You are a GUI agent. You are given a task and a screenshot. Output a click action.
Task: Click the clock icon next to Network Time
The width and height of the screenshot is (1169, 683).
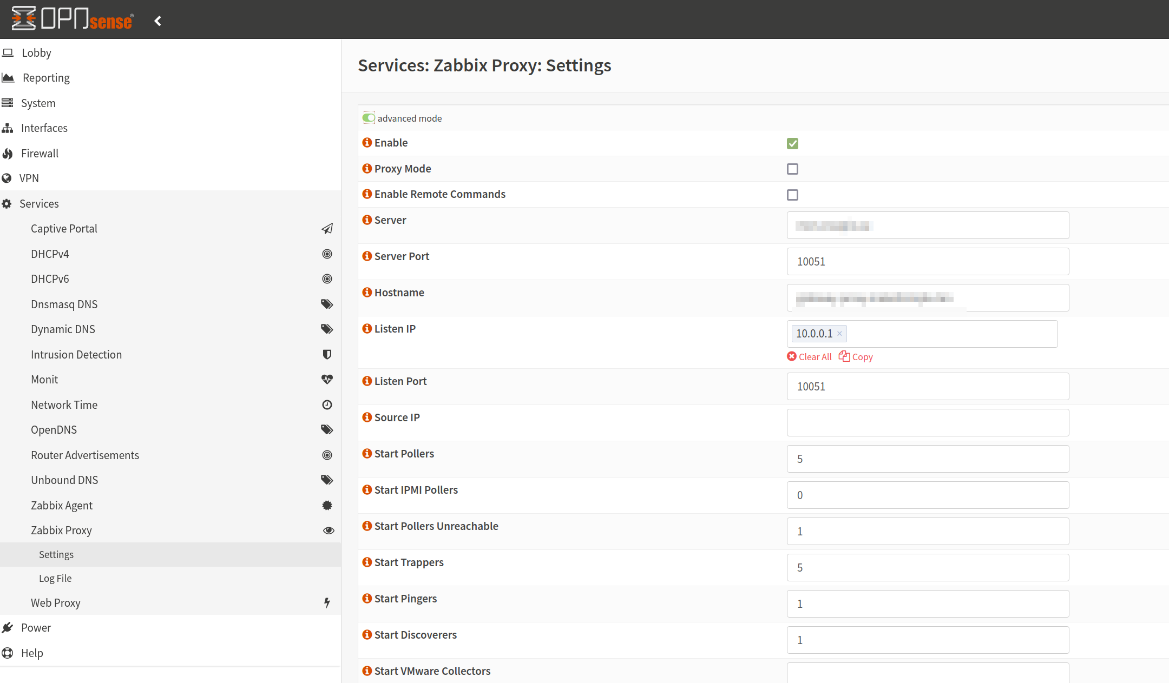327,405
